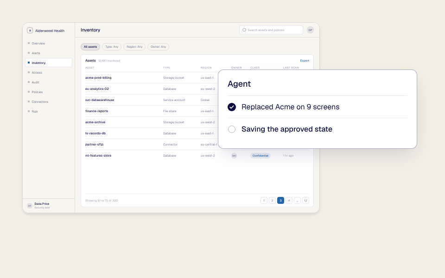The width and height of the screenshot is (445, 278).
Task: Open the svc-datawarehouse asset
Action: tap(100, 100)
